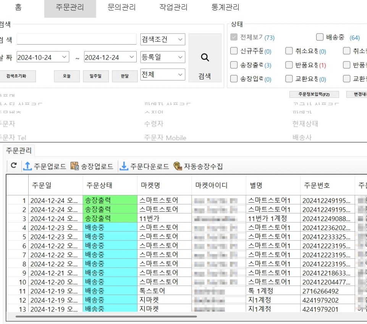The image size is (367, 324).
Task: Click the 주문업로드 upload icon
Action: [27, 166]
